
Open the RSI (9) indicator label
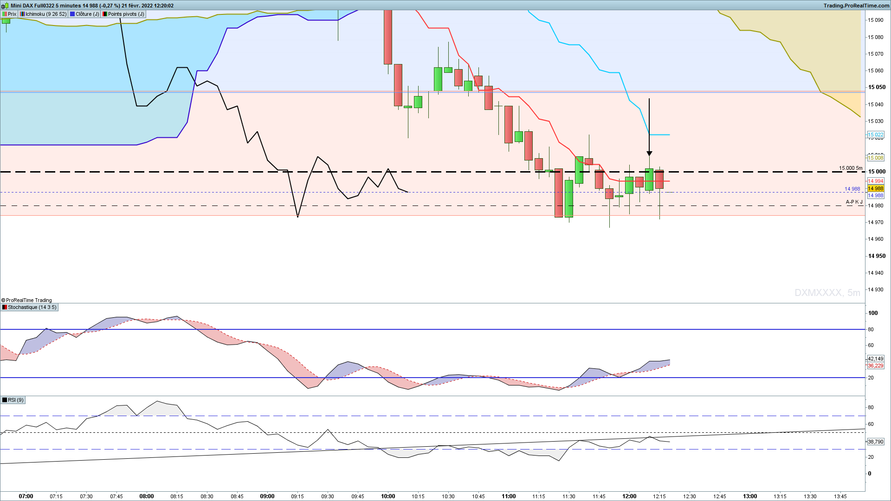pyautogui.click(x=13, y=400)
